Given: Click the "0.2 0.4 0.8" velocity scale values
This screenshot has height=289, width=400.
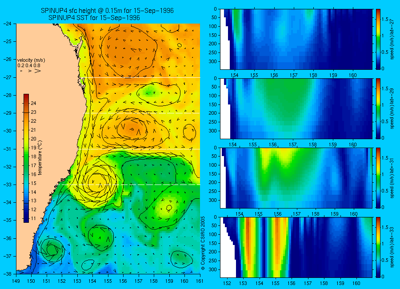Looking at the screenshot, I should point(29,65).
